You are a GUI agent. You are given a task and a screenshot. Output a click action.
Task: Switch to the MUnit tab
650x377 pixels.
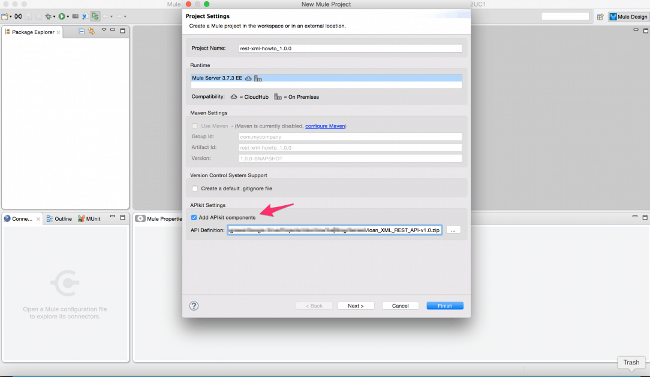pyautogui.click(x=89, y=219)
